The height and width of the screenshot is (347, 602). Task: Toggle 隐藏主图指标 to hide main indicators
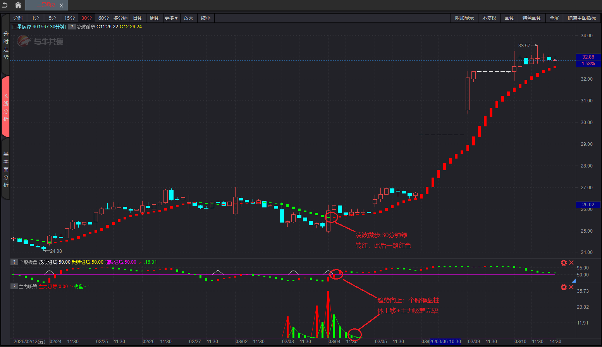pos(581,18)
